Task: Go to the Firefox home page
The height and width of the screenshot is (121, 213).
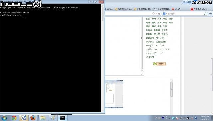Action: pos(210,14)
